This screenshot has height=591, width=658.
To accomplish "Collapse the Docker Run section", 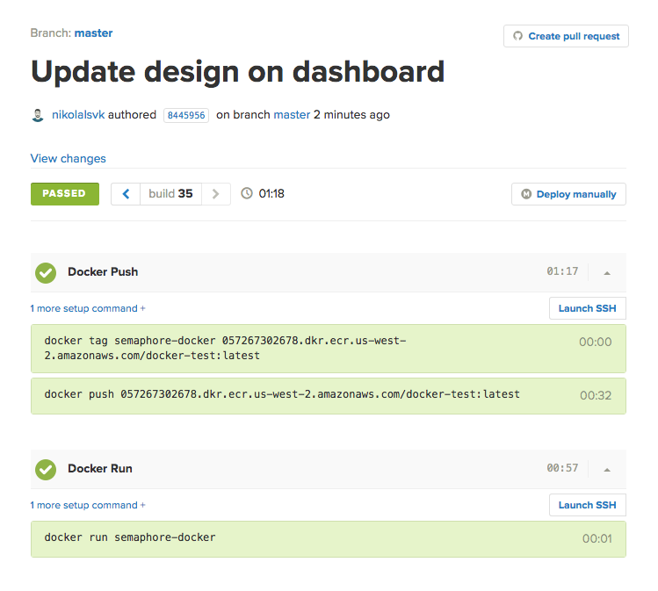I will [606, 469].
